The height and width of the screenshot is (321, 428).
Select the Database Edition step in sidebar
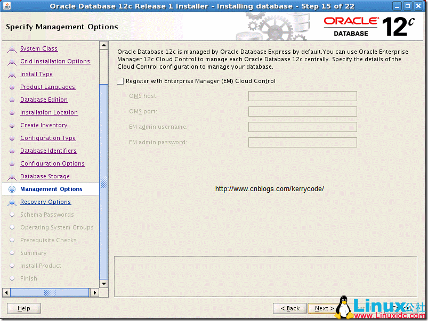point(44,100)
